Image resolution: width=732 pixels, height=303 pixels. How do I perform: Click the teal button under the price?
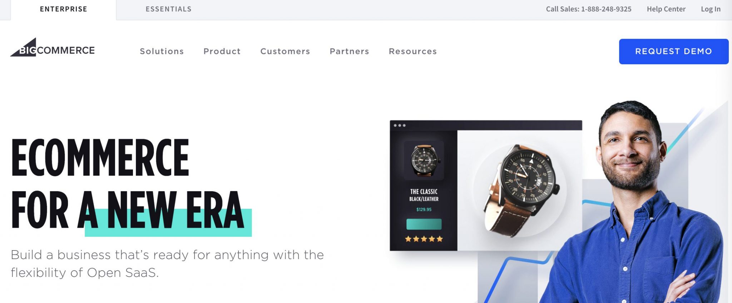(x=424, y=224)
